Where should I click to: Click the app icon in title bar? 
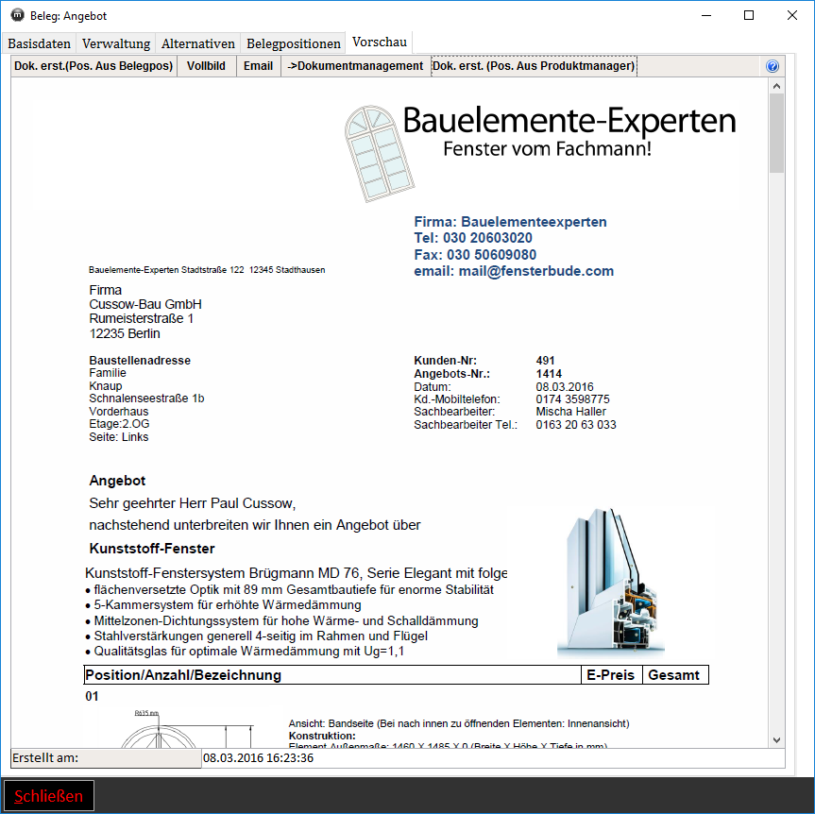tap(17, 16)
